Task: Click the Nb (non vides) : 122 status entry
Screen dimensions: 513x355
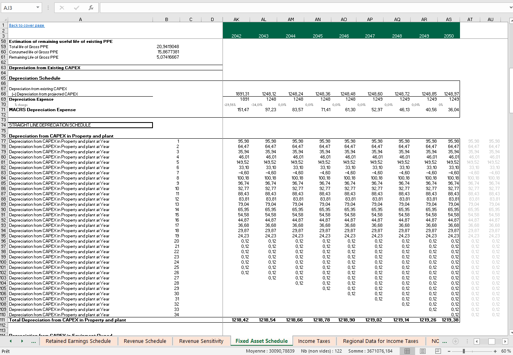Action: click(x=322, y=351)
